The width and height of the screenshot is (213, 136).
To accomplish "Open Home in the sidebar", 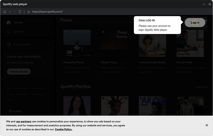I will pyautogui.click(x=15, y=22).
